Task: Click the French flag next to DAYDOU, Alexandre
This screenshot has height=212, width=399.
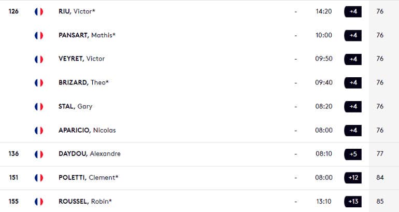Action: click(39, 154)
